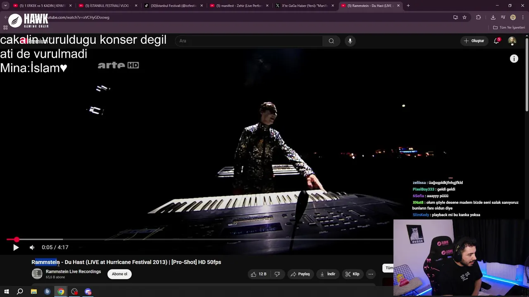Open the Paylaş share dialog
Screen dimensions: 529x297
point(300,274)
